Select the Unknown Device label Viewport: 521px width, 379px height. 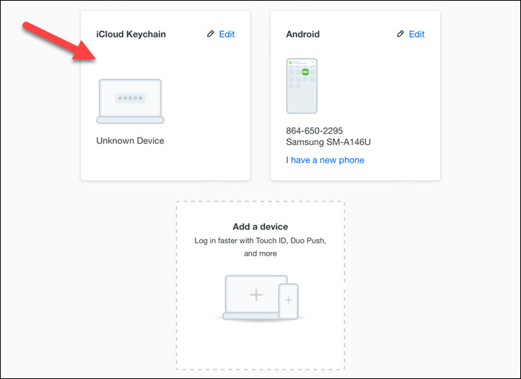coord(130,141)
